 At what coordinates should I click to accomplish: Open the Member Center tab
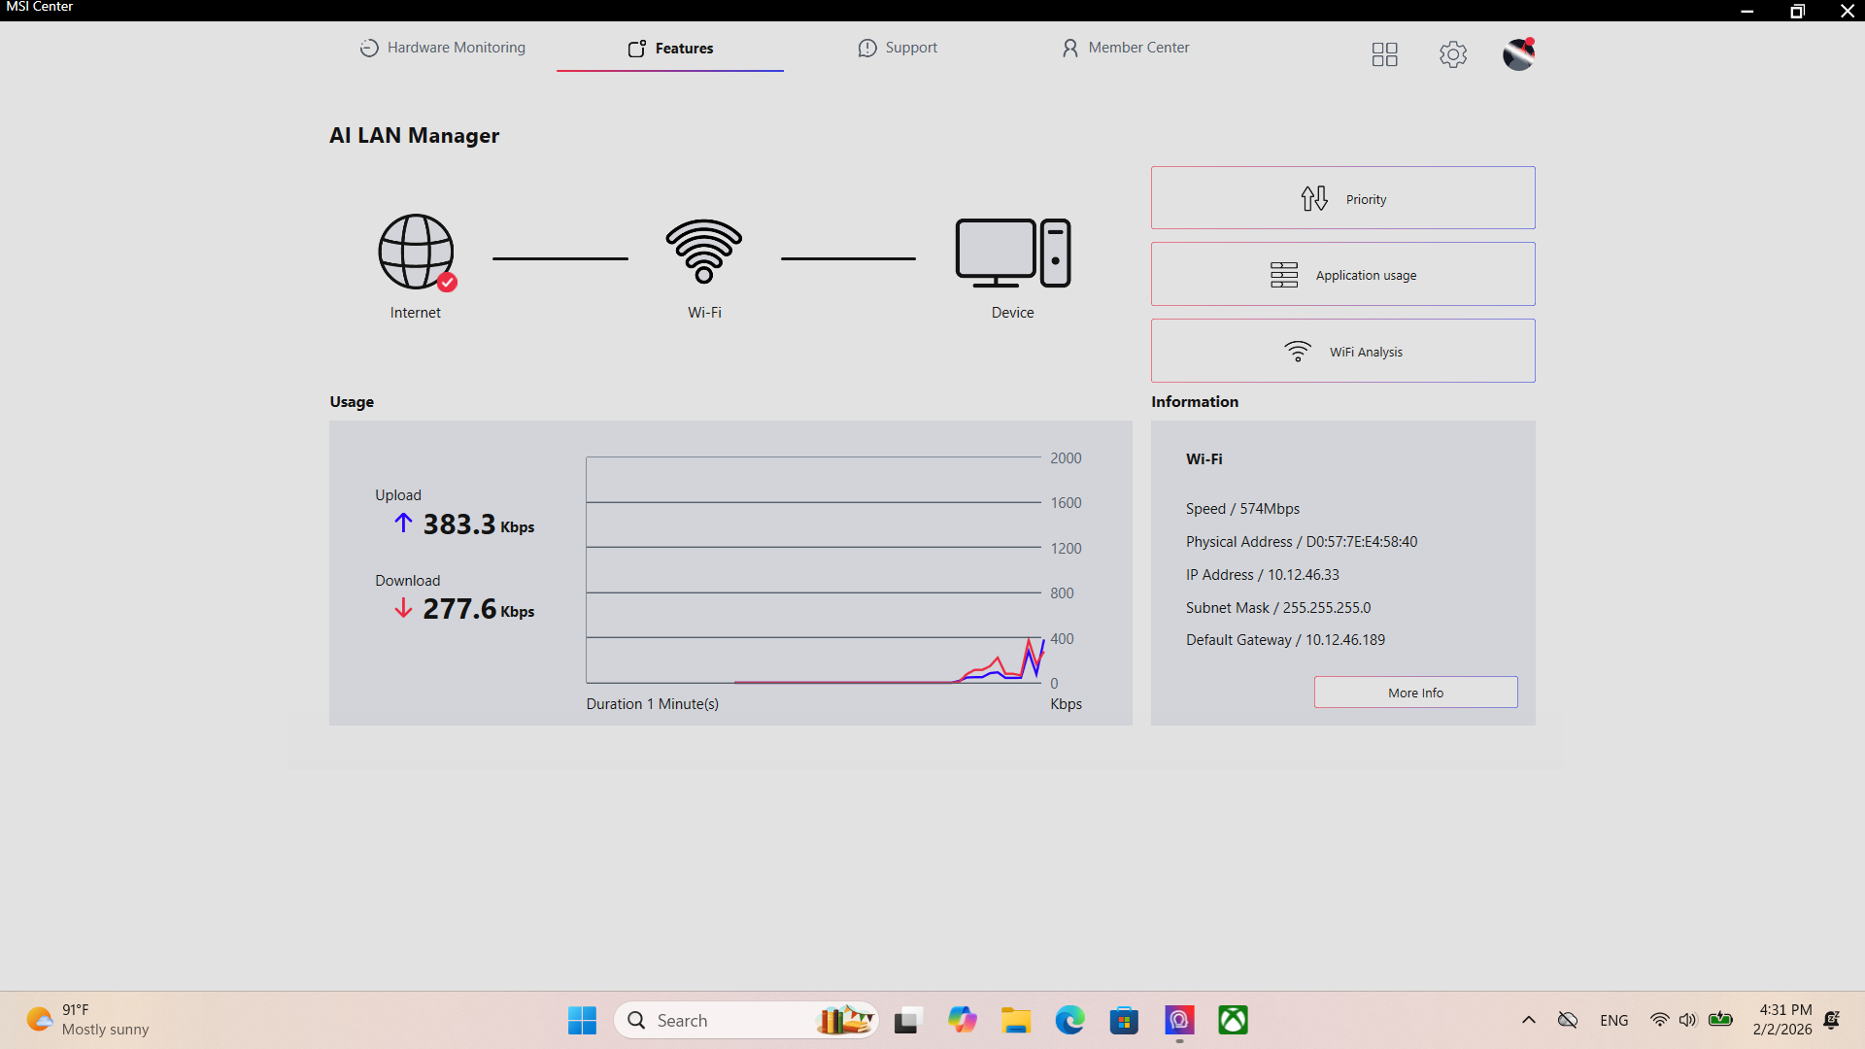[x=1125, y=48]
